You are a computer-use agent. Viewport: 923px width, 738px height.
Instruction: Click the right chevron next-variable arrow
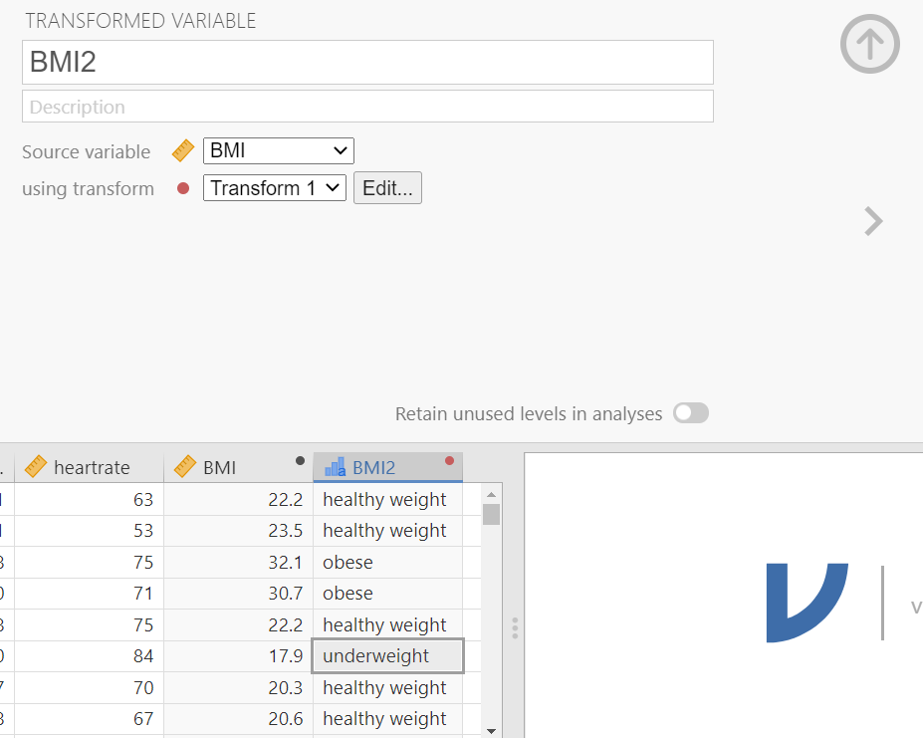(873, 221)
